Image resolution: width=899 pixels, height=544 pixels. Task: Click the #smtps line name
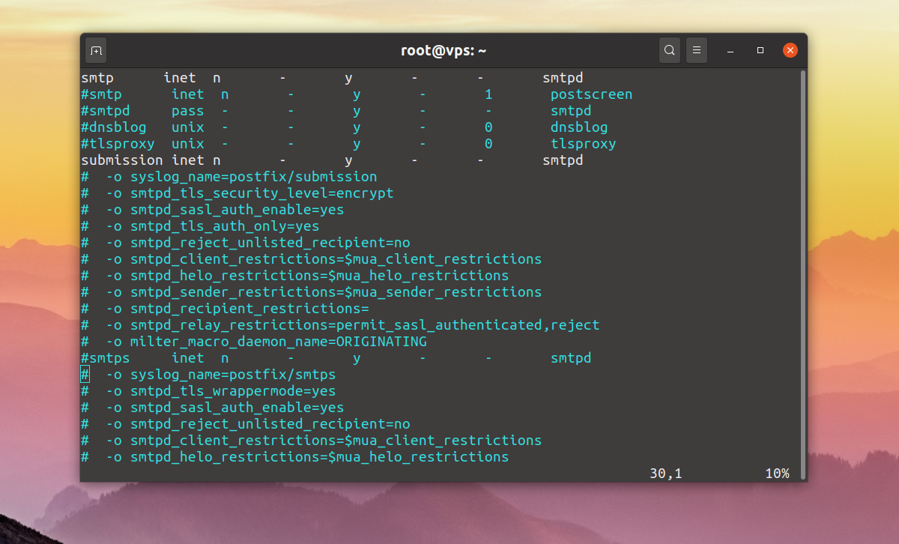click(106, 358)
